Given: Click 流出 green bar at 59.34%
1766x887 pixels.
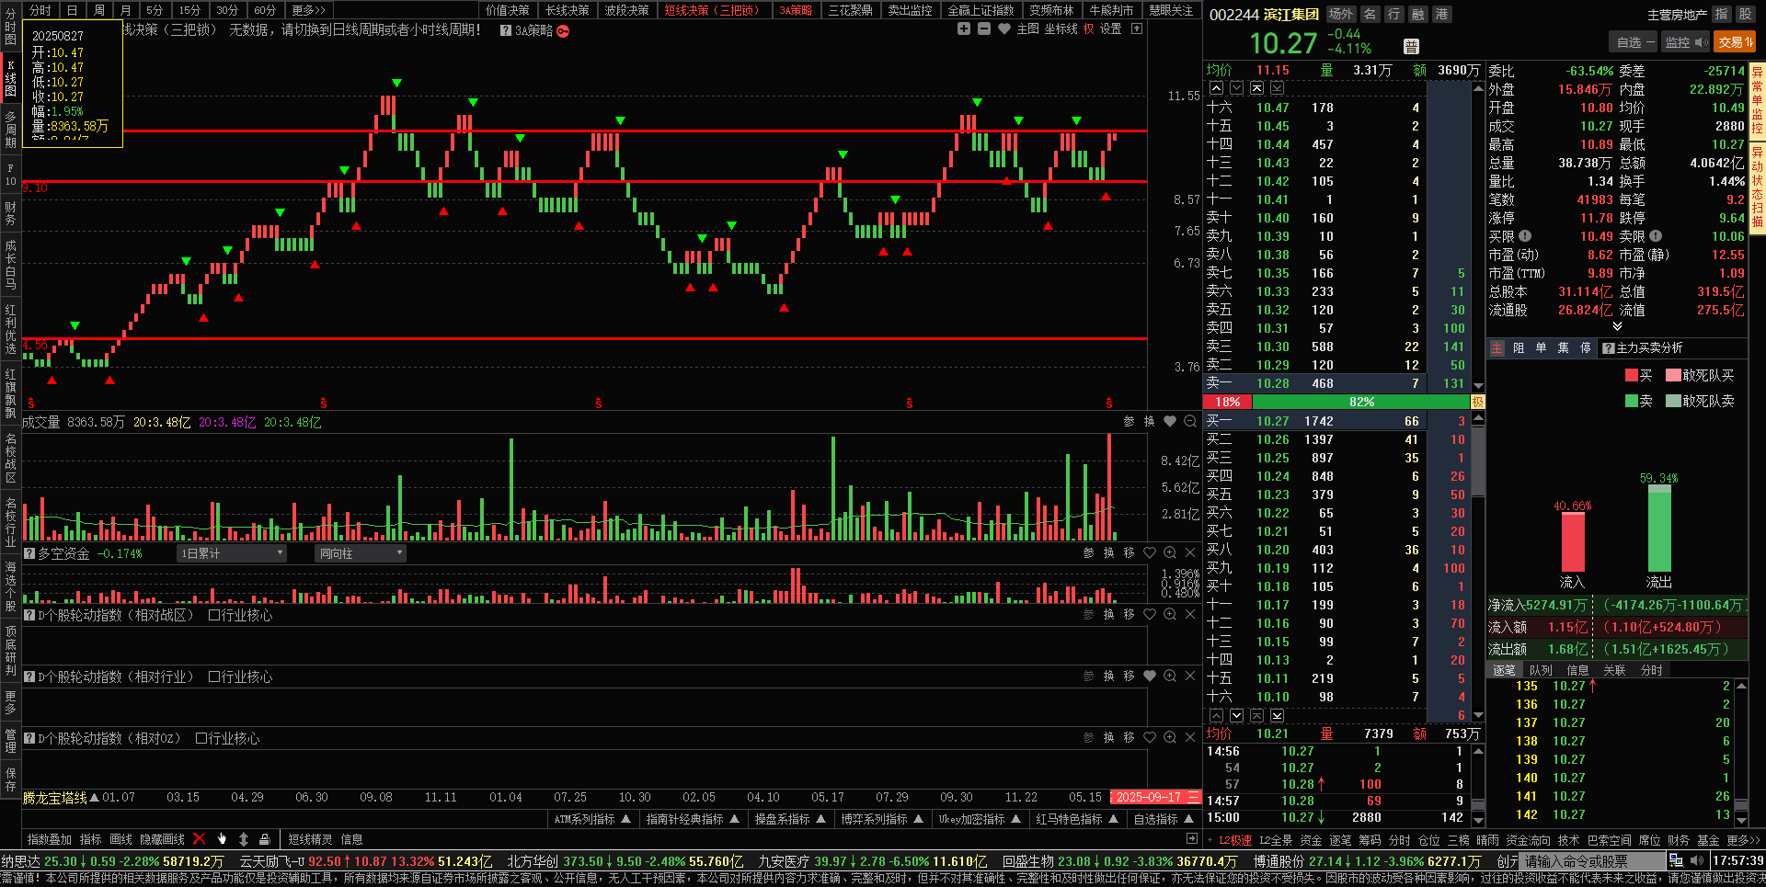Looking at the screenshot, I should click(x=1659, y=529).
